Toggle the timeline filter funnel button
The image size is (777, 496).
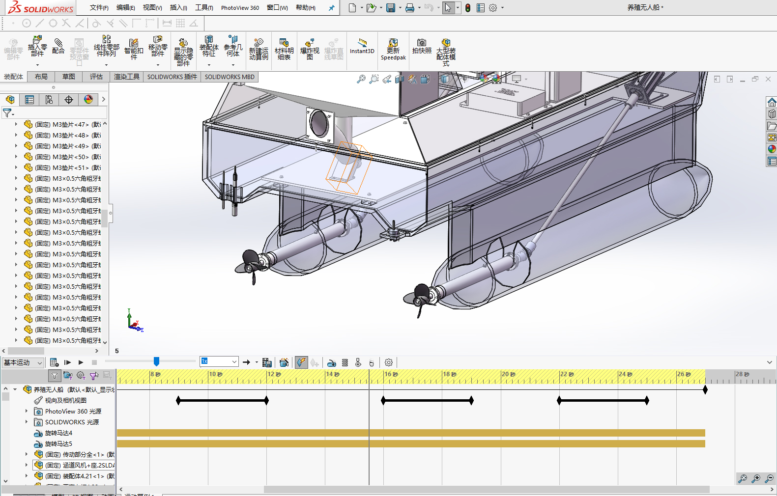[x=55, y=376]
